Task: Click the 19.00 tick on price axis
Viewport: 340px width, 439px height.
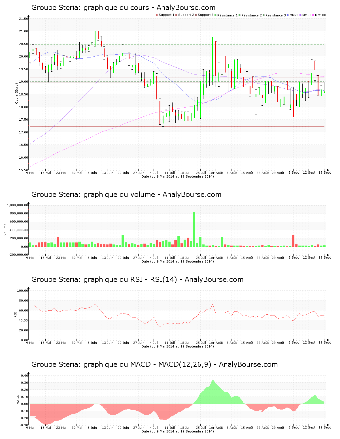Action: pos(23,82)
